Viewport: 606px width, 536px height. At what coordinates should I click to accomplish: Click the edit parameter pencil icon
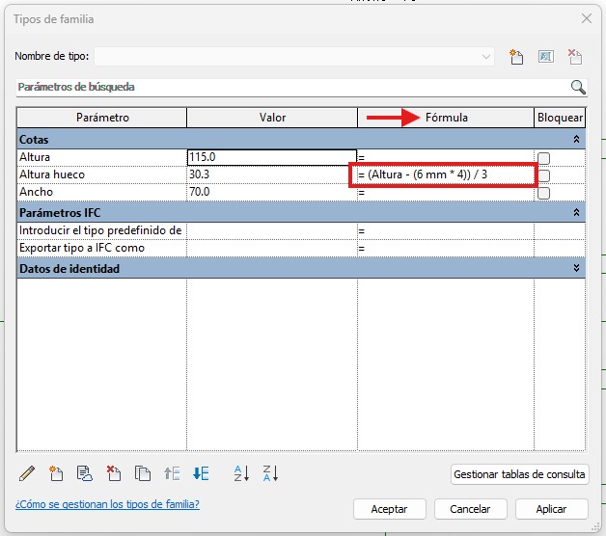tap(27, 473)
